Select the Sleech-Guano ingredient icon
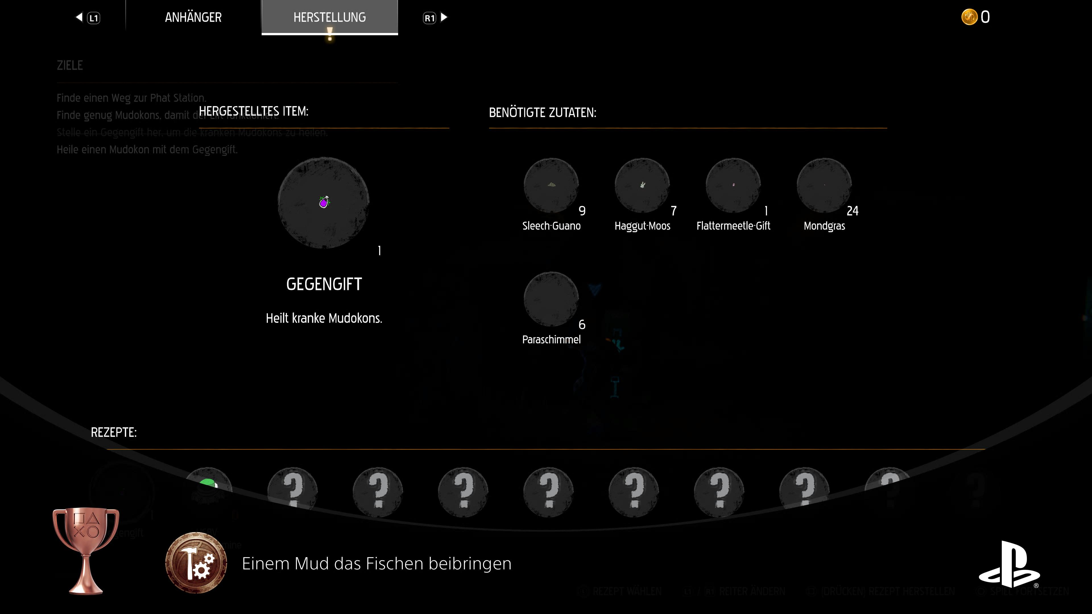 [x=551, y=185]
